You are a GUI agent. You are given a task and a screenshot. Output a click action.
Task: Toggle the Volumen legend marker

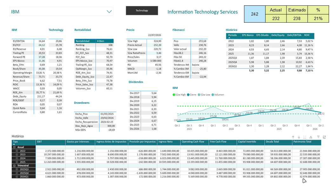pos(213,95)
